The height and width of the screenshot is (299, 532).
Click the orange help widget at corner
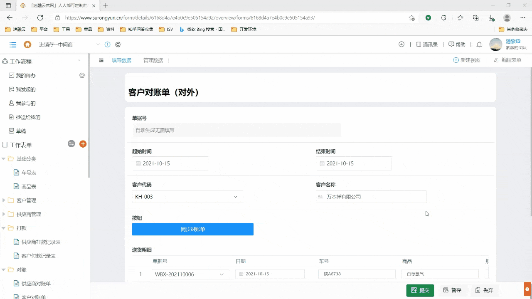tap(527, 289)
